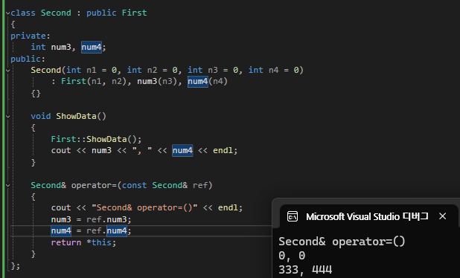Click 'num3 = ref.num3;' line

click(x=92, y=219)
